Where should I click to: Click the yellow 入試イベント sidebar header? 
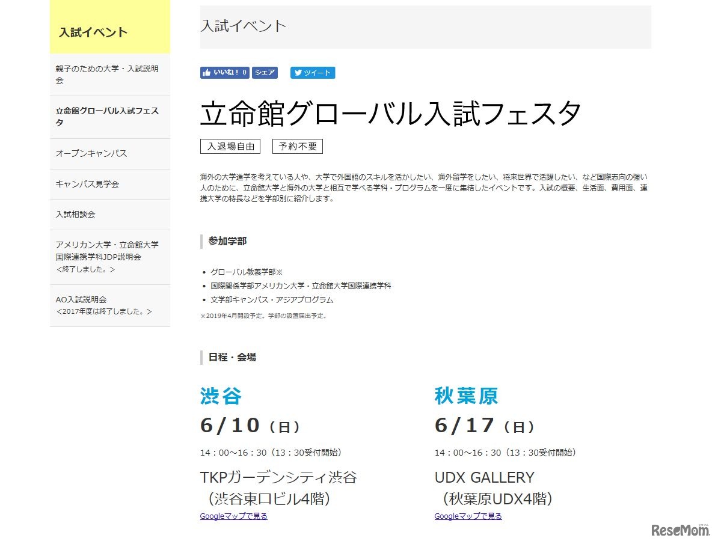(x=110, y=26)
